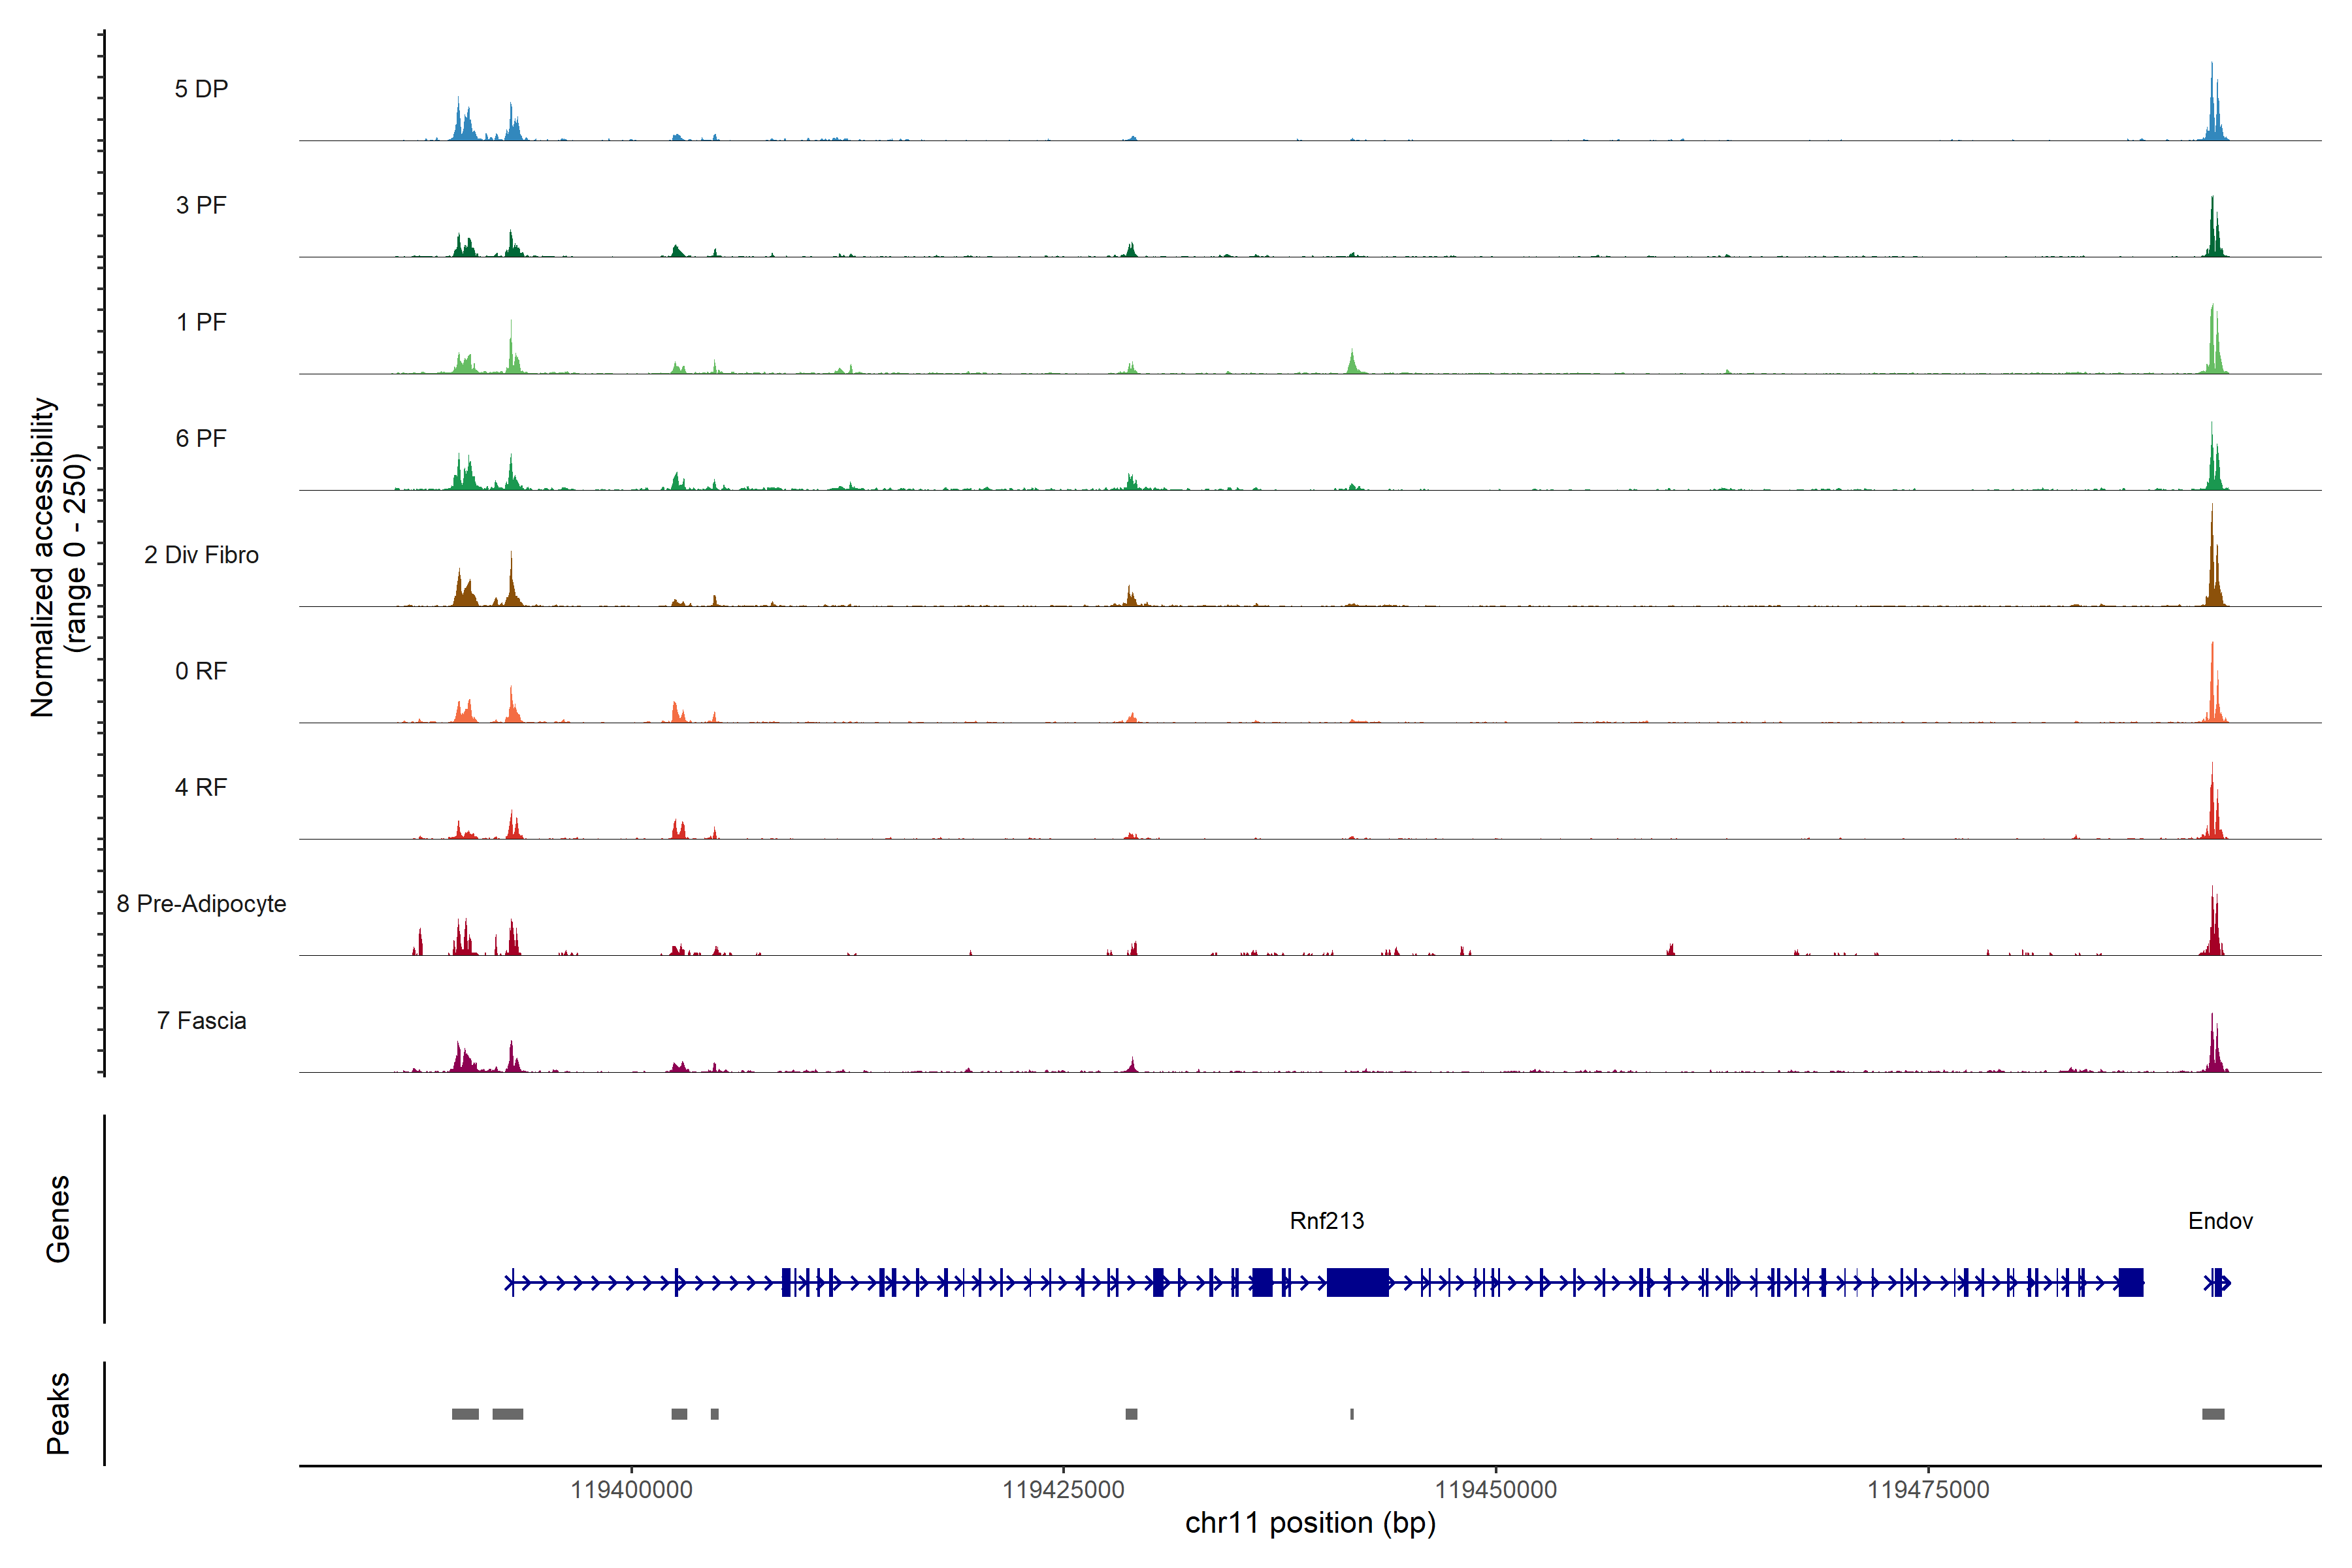The height and width of the screenshot is (1568, 2352).
Task: Click the leftmost gray peak bar
Action: 465,1414
